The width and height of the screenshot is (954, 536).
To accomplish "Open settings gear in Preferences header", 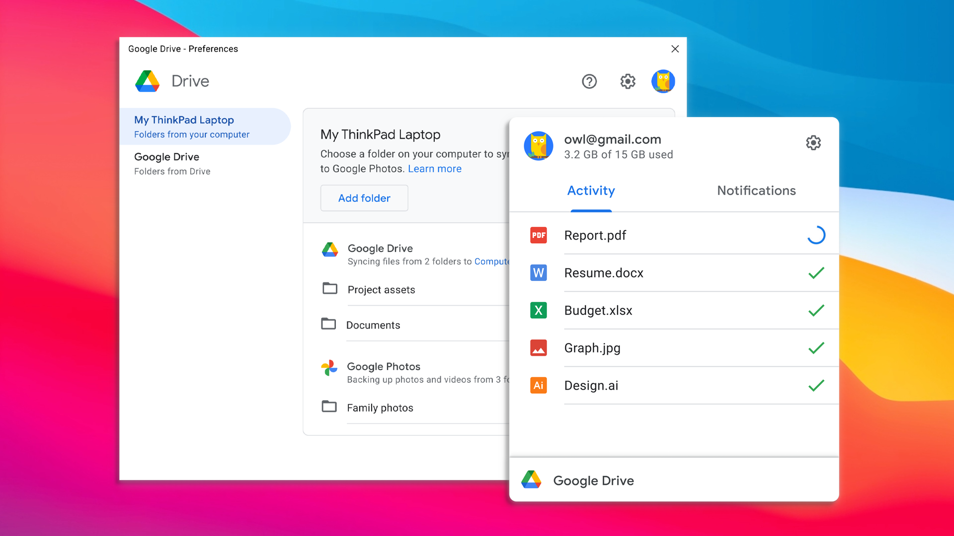I will click(x=628, y=81).
